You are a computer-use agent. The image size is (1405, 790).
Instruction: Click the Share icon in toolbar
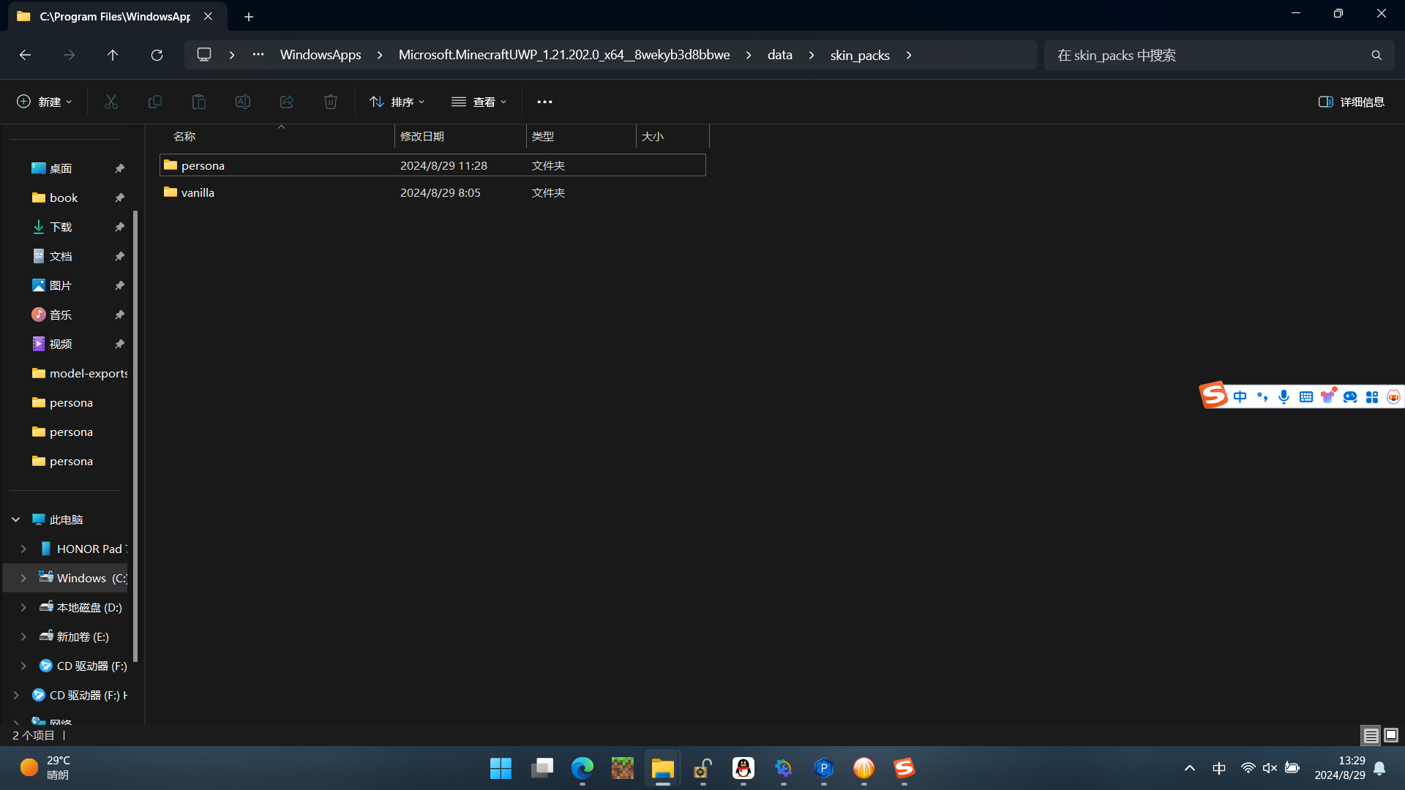pyautogui.click(x=286, y=102)
